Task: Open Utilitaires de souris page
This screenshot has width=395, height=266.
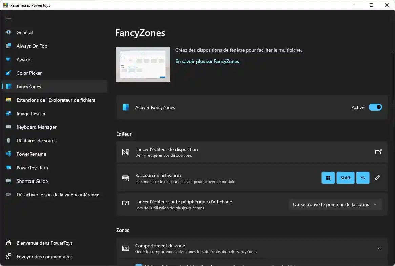Action: (x=55, y=141)
